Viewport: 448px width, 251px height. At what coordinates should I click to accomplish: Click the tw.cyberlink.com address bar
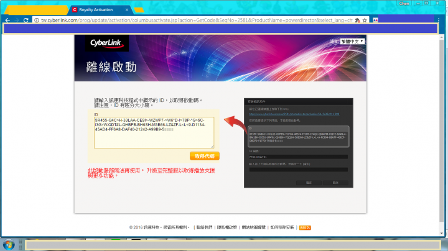197,21
